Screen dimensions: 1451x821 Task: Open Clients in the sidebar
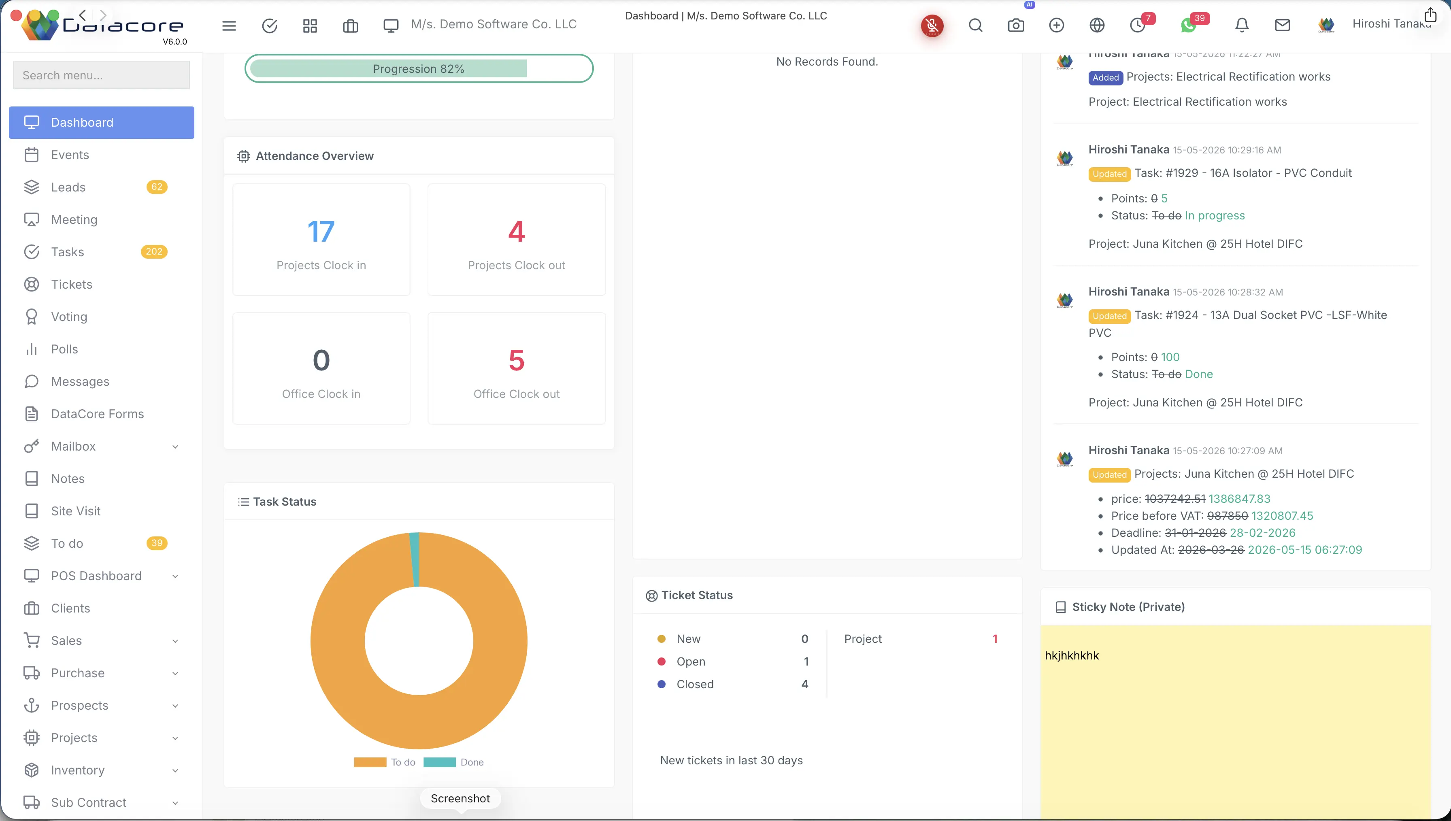point(102,608)
